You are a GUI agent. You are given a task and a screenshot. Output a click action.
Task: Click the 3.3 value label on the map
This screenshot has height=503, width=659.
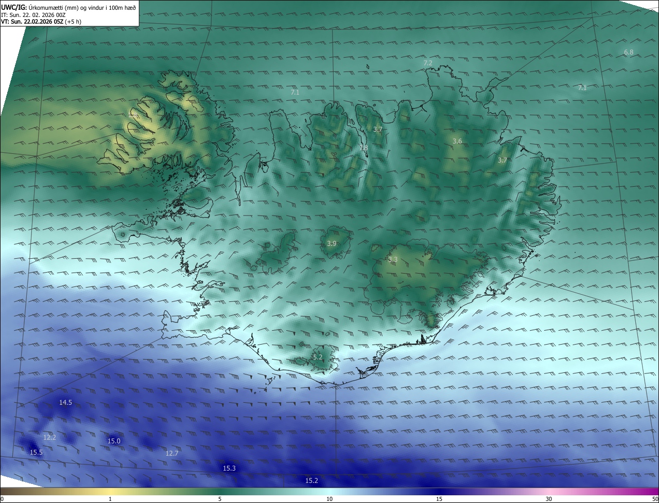393,260
